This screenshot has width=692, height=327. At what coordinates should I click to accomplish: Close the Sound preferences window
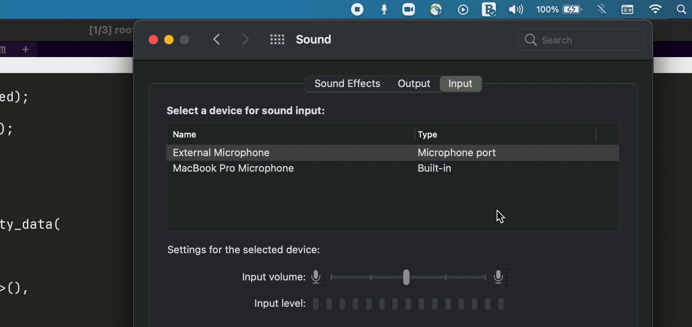pos(153,40)
